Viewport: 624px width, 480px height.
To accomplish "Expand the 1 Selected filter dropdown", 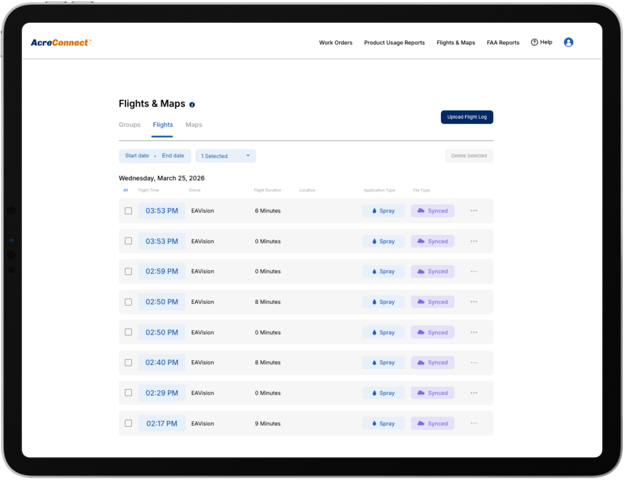I will pyautogui.click(x=225, y=156).
